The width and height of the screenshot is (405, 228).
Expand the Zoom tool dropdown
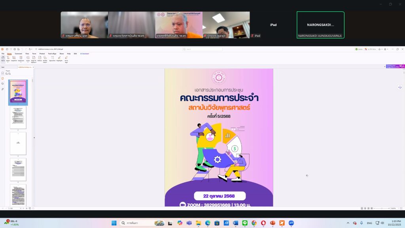point(28,62)
